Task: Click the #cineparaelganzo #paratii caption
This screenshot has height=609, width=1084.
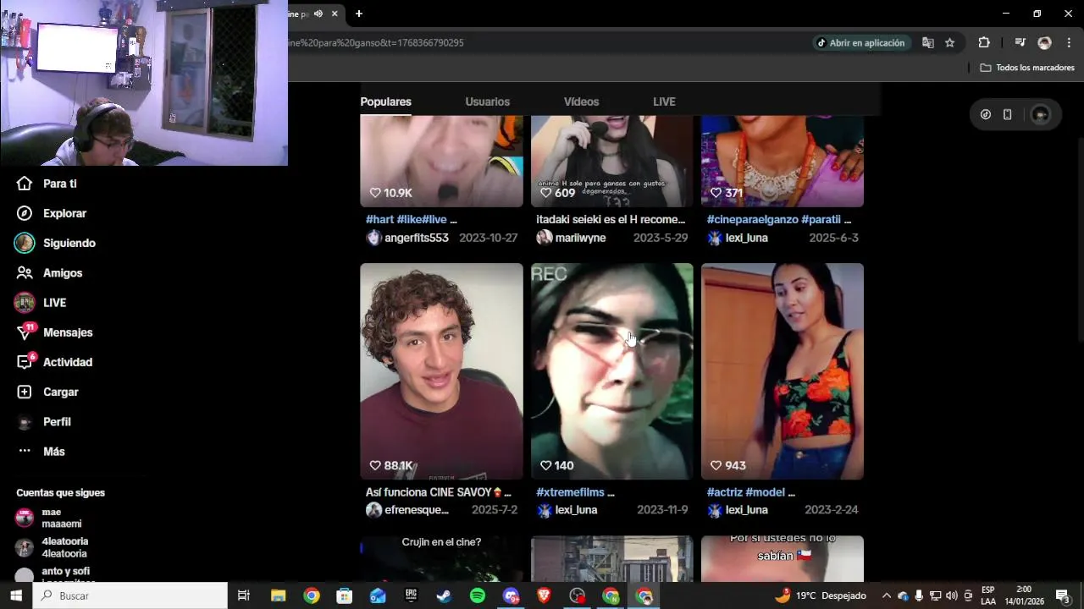Action: 778,219
